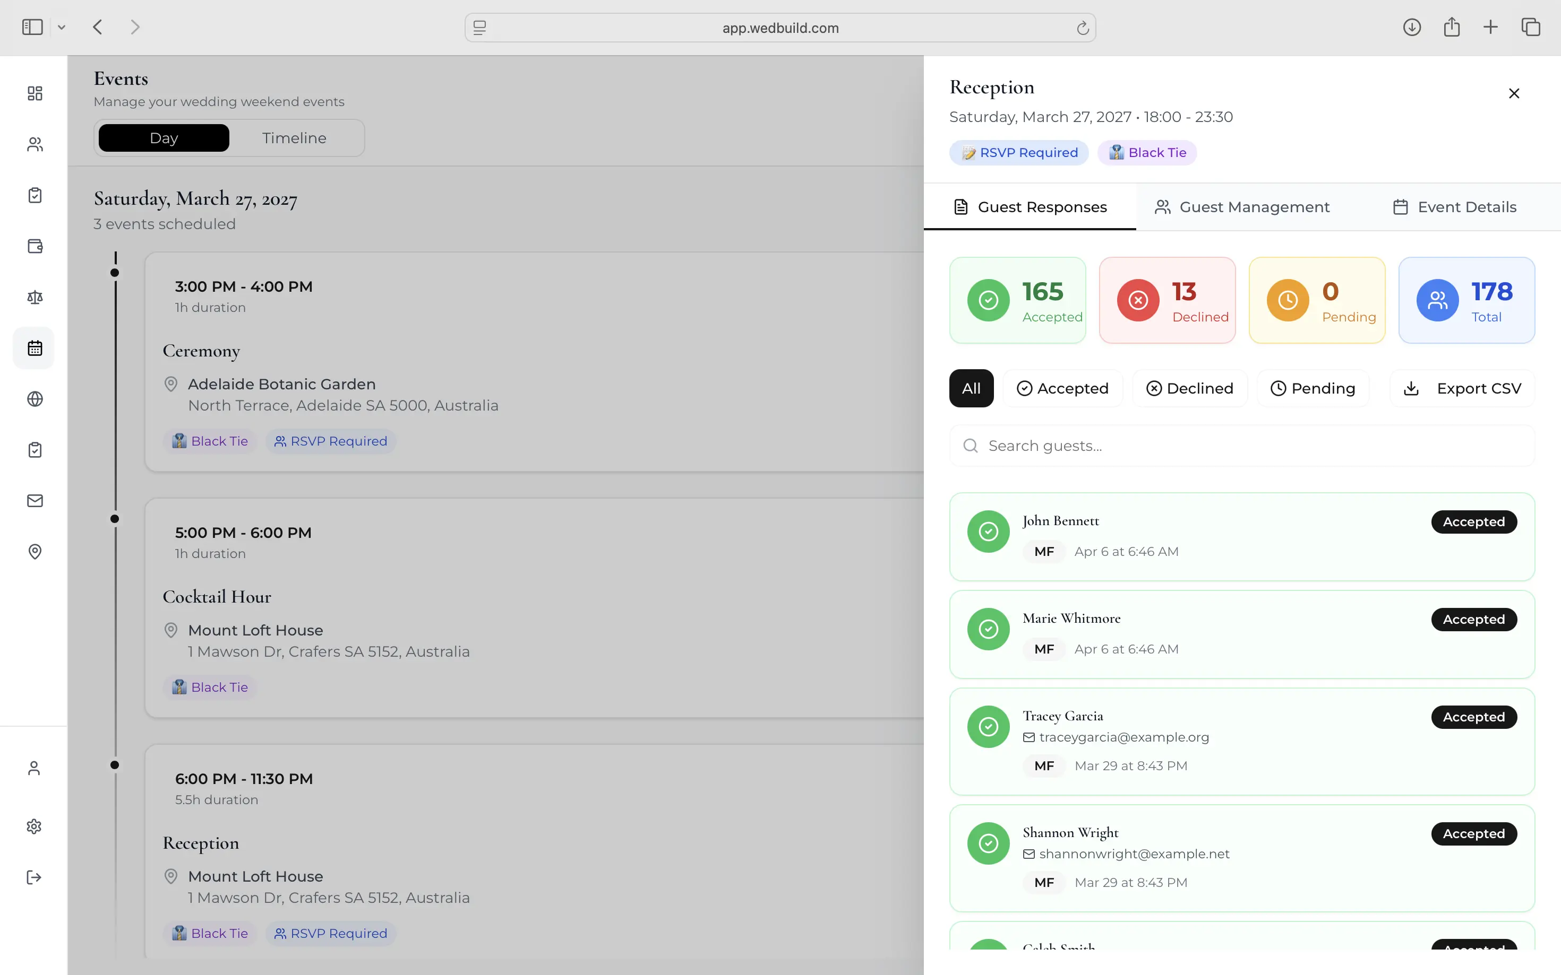Filter responses by Declined

(x=1190, y=388)
